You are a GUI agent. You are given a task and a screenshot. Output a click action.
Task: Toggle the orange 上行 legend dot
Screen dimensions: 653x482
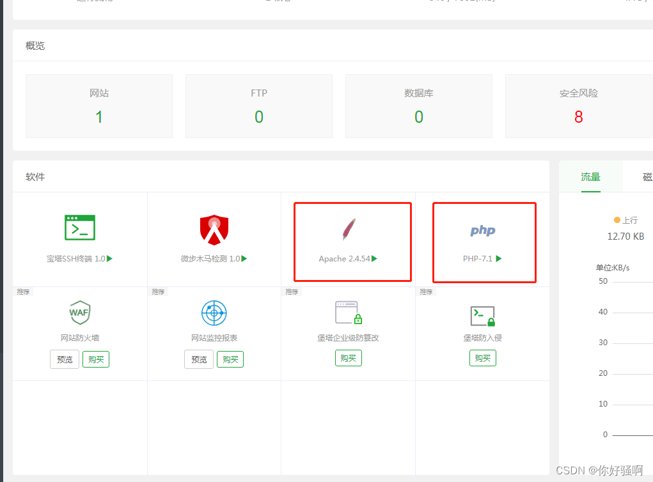pos(617,220)
